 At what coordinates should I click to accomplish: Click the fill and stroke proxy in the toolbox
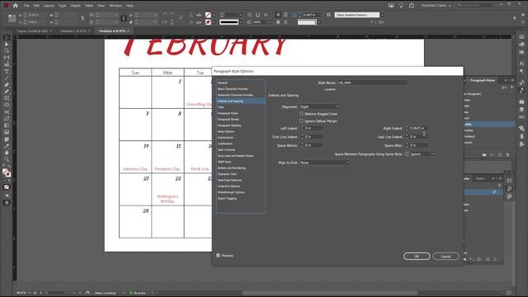(x=7, y=173)
